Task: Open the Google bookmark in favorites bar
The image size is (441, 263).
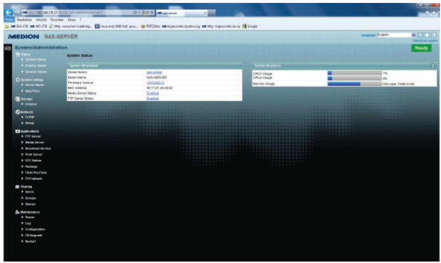Action: point(250,26)
